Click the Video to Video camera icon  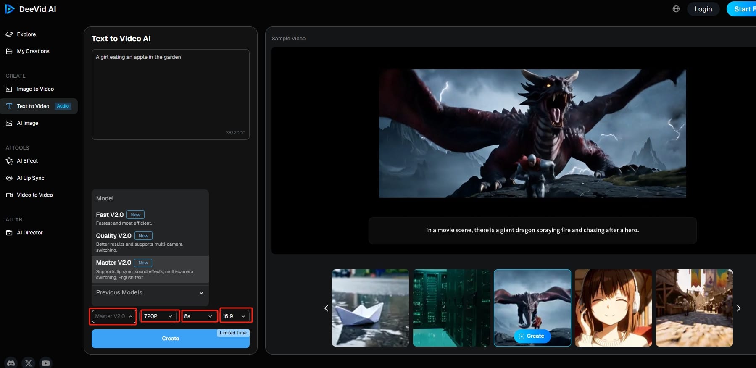[9, 195]
